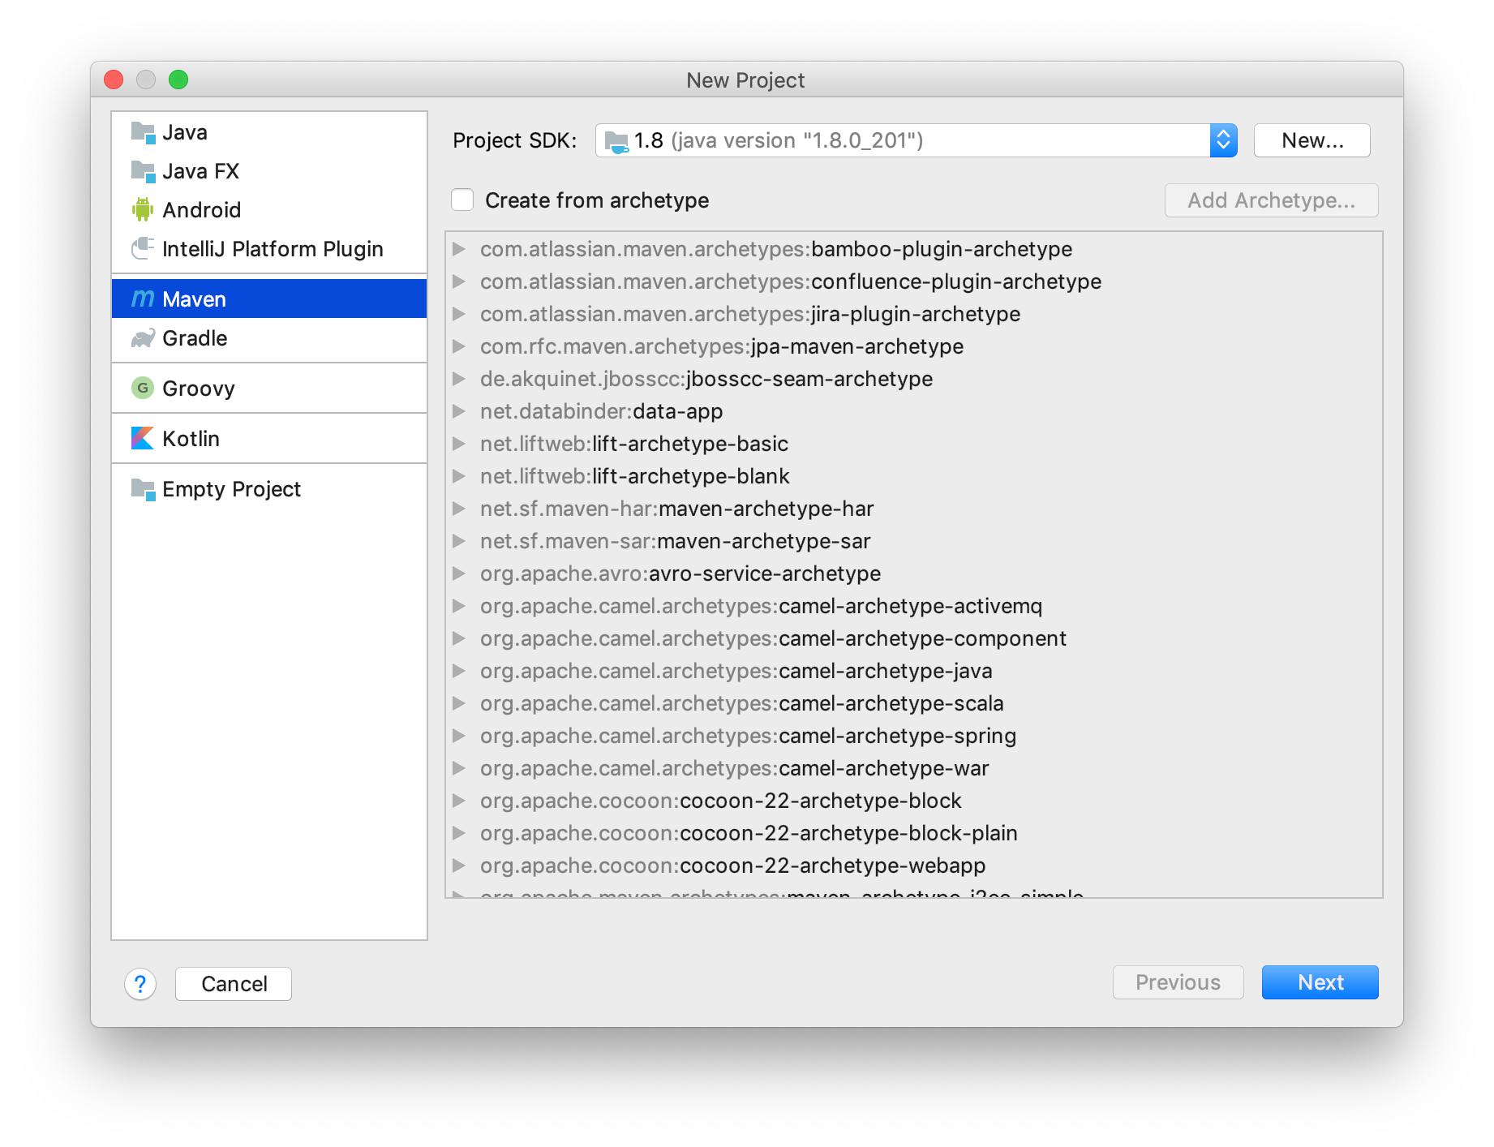Enable Create from archetype checkbox
Image resolution: width=1494 pixels, height=1147 pixels.
[x=462, y=200]
